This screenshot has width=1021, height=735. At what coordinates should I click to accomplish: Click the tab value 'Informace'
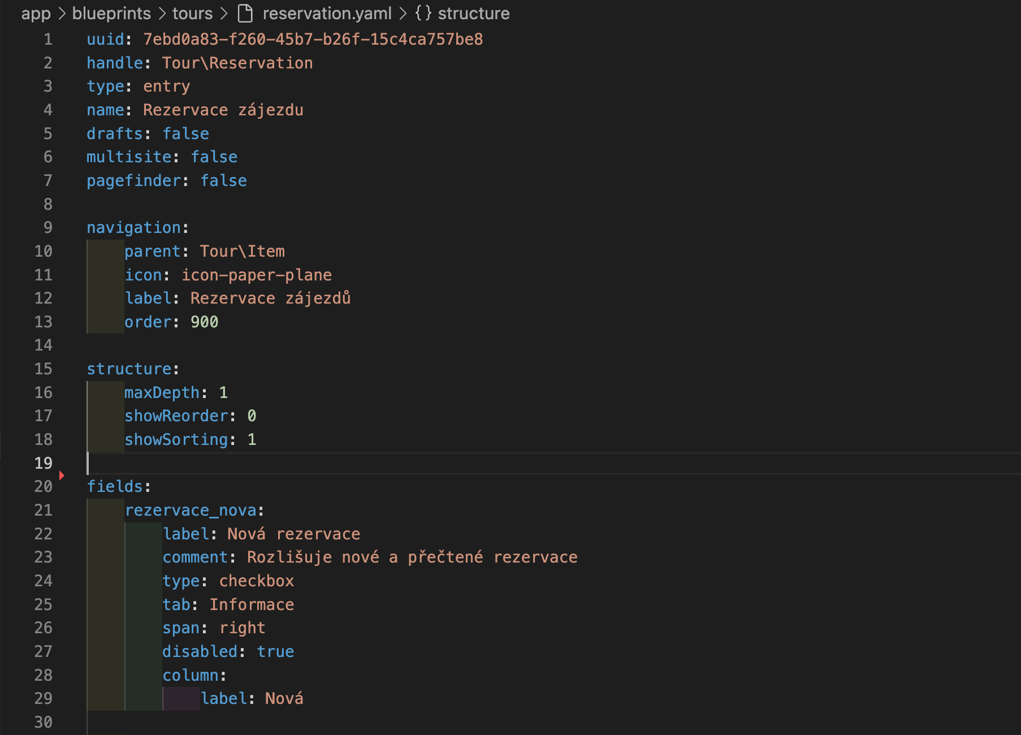click(252, 604)
